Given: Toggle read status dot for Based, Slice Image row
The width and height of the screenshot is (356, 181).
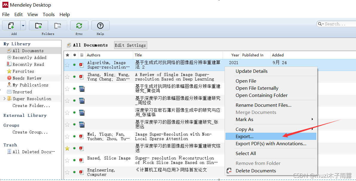Looking at the screenshot, I should 74,160.
